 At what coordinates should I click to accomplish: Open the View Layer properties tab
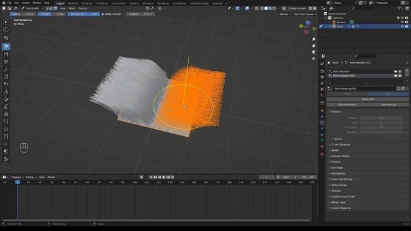(322, 83)
